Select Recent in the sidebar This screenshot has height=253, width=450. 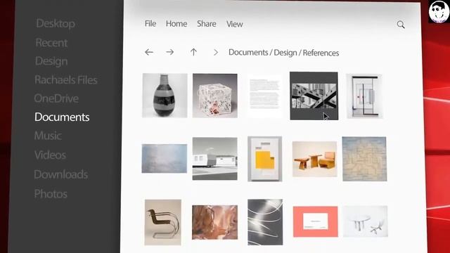click(x=51, y=43)
